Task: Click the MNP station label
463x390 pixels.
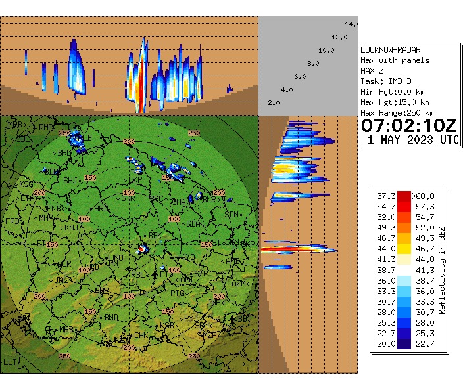Action: 46,218
